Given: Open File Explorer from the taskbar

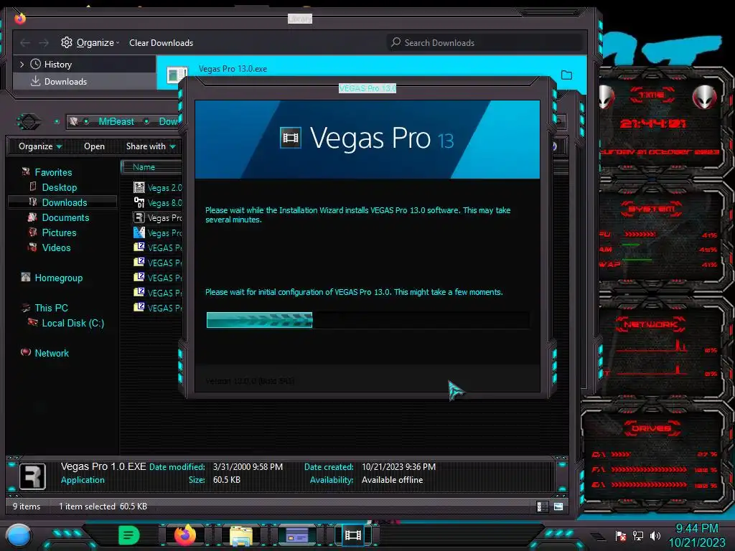Looking at the screenshot, I should pos(241,535).
